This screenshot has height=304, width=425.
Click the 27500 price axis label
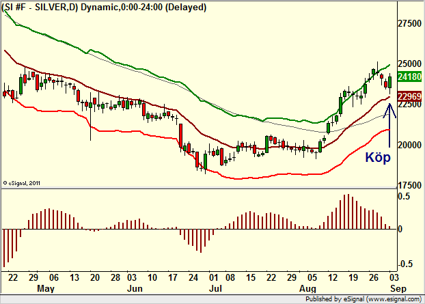(x=409, y=23)
